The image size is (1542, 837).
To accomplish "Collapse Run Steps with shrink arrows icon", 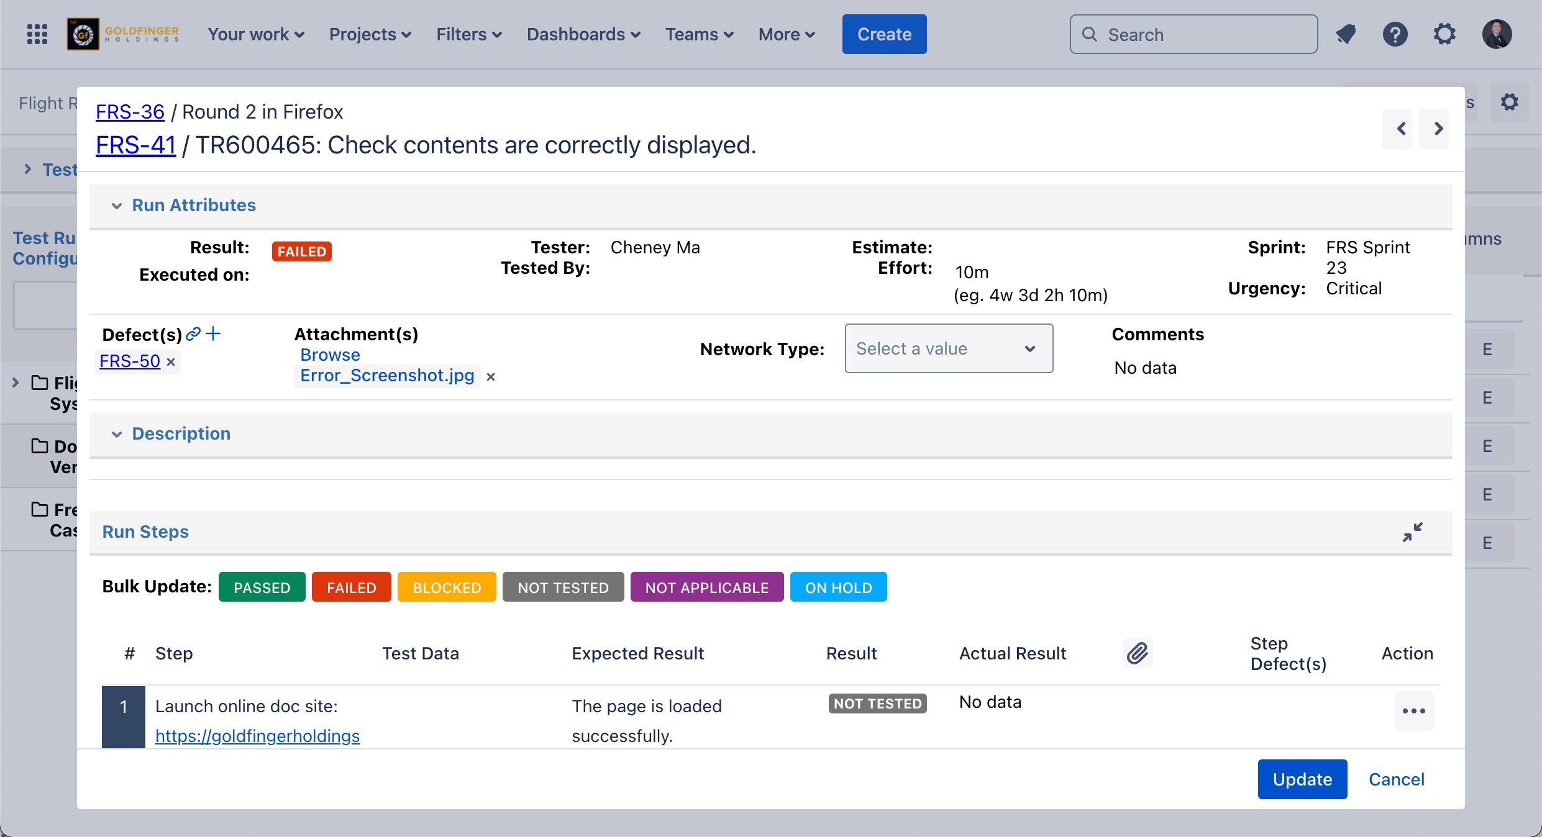I will (x=1412, y=532).
